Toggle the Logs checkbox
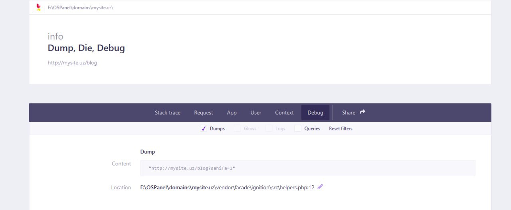Image resolution: width=511 pixels, height=210 pixels. point(269,128)
